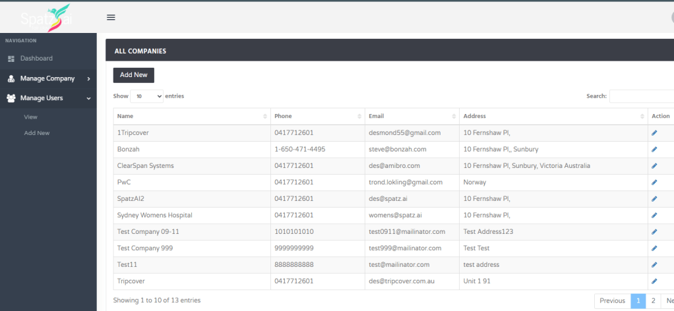This screenshot has height=311, width=674.
Task: Select Add New under Manage Users
Action: pos(37,133)
